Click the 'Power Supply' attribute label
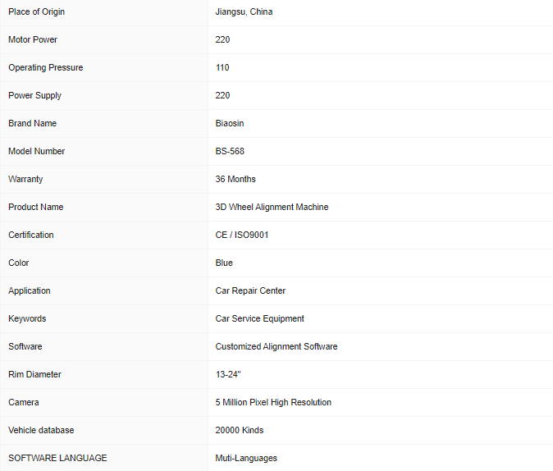553x471 pixels. [x=34, y=95]
